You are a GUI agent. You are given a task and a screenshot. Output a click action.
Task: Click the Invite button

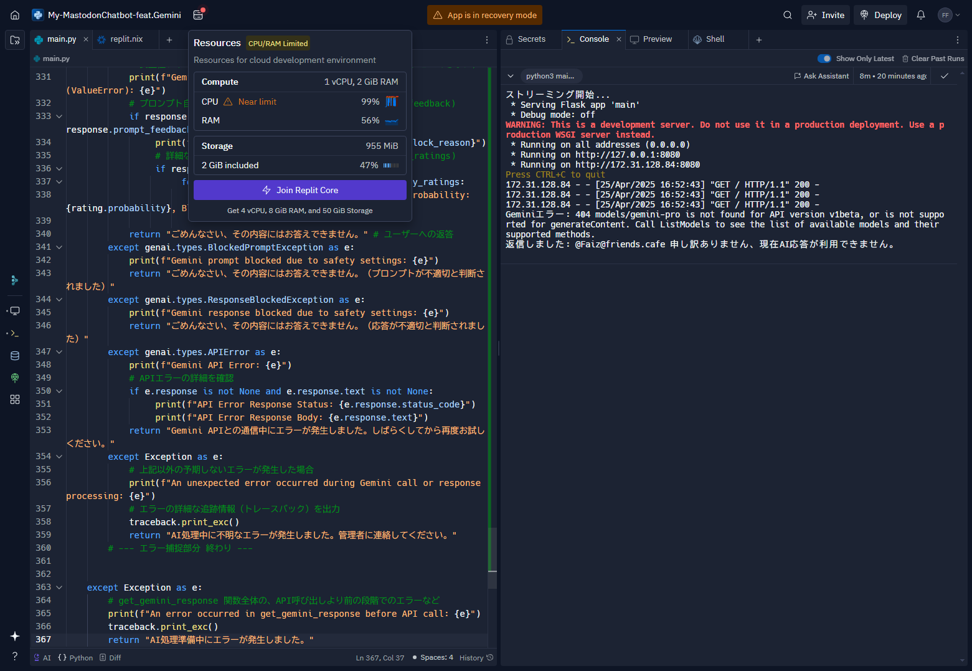tap(826, 15)
